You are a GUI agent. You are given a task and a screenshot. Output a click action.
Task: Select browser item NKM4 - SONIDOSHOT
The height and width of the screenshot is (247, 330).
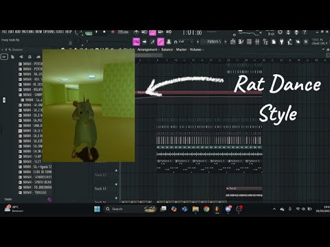[x=35, y=177]
